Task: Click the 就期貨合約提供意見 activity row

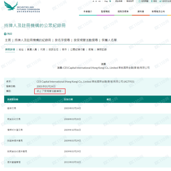Action: 87,151
